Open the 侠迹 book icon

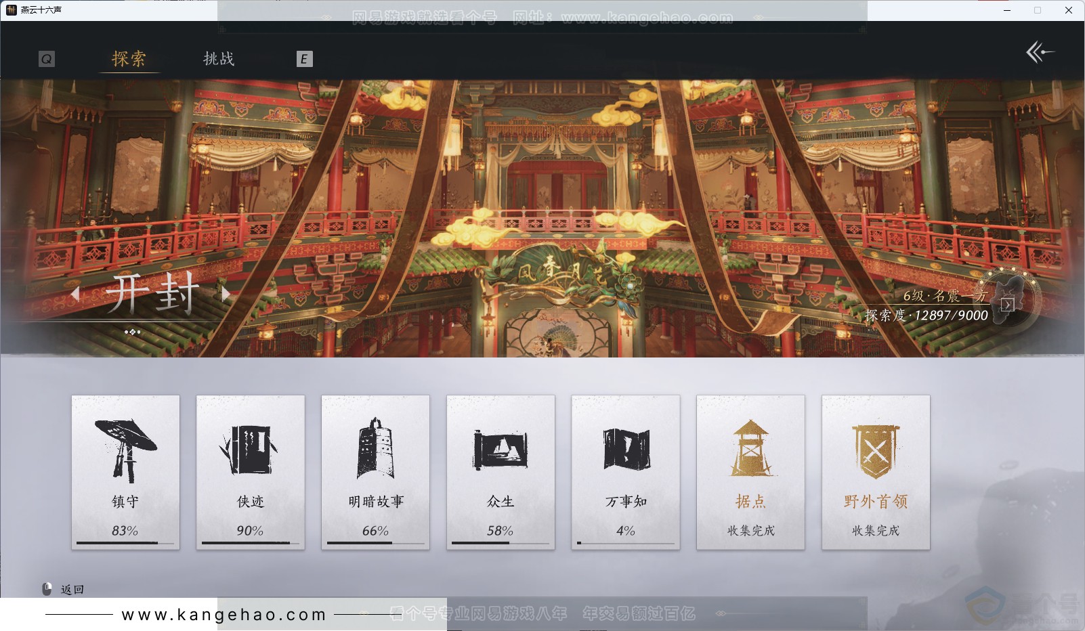(249, 450)
